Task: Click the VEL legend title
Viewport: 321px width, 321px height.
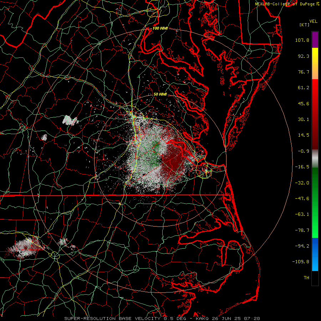Action: pyautogui.click(x=313, y=21)
